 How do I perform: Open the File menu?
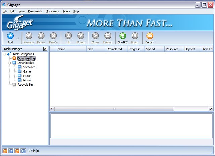[5, 11]
